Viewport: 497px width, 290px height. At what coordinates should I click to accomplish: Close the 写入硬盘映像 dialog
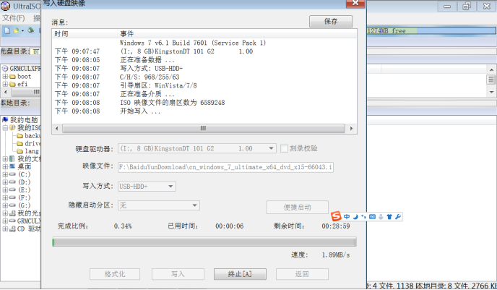(355, 3)
